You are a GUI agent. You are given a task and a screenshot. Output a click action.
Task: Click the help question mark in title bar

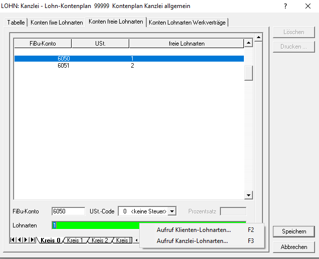point(285,6)
